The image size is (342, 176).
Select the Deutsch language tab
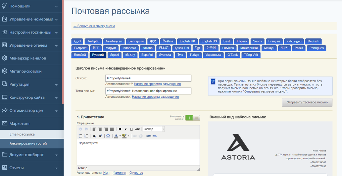click(x=313, y=41)
